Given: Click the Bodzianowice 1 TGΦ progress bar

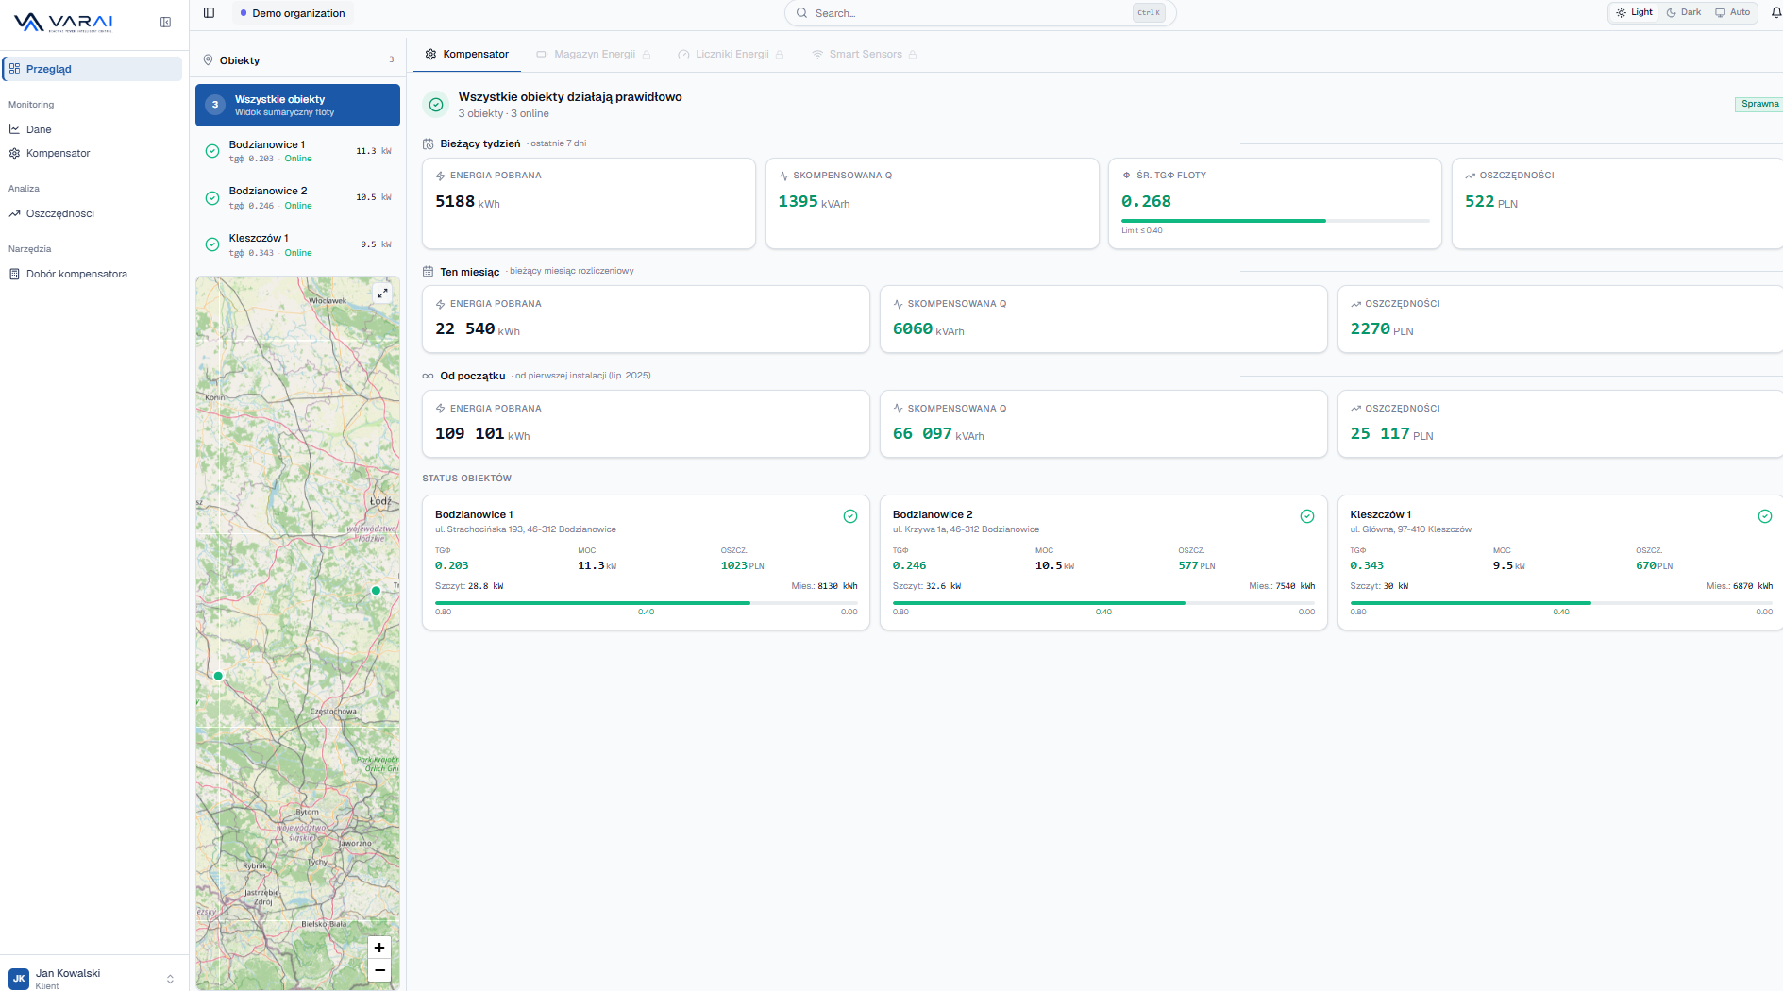Looking at the screenshot, I should coord(647,603).
